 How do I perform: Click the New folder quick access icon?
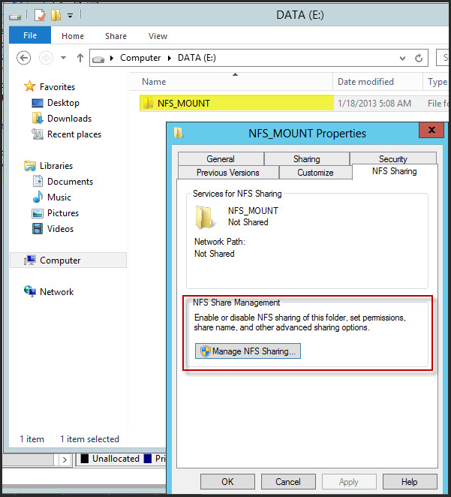(56, 15)
